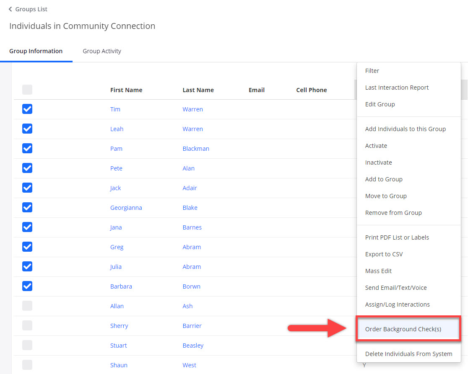Sort by the First Name column header
This screenshot has height=374, width=468.
(x=126, y=90)
